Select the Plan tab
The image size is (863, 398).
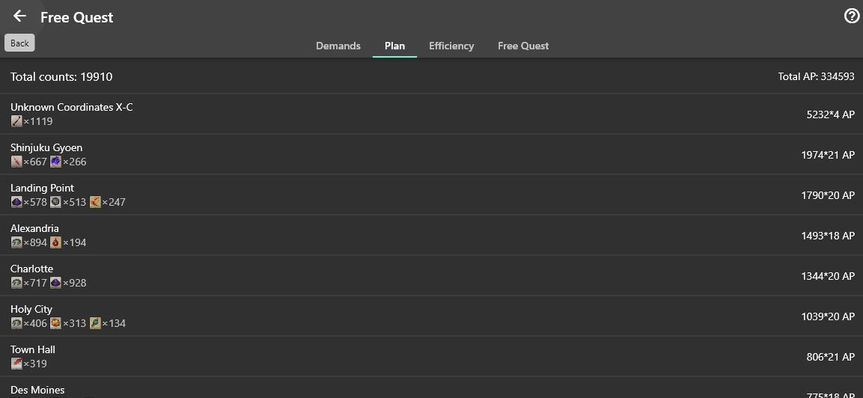(x=394, y=46)
